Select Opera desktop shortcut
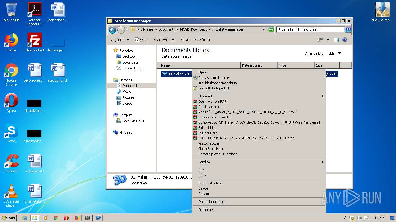 pos(11,103)
